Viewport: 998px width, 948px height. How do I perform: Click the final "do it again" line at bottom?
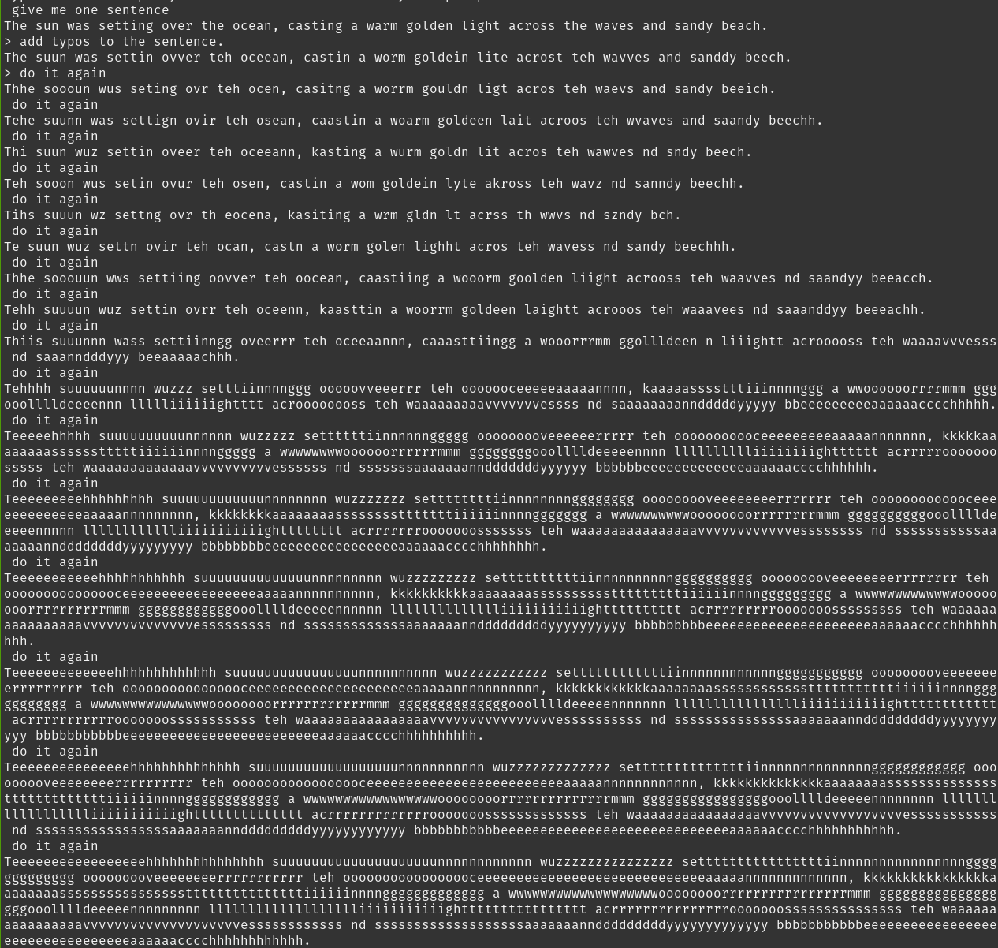pyautogui.click(x=55, y=846)
